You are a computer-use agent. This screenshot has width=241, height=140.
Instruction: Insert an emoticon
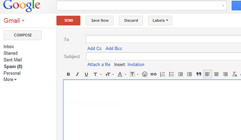[x=144, y=74]
